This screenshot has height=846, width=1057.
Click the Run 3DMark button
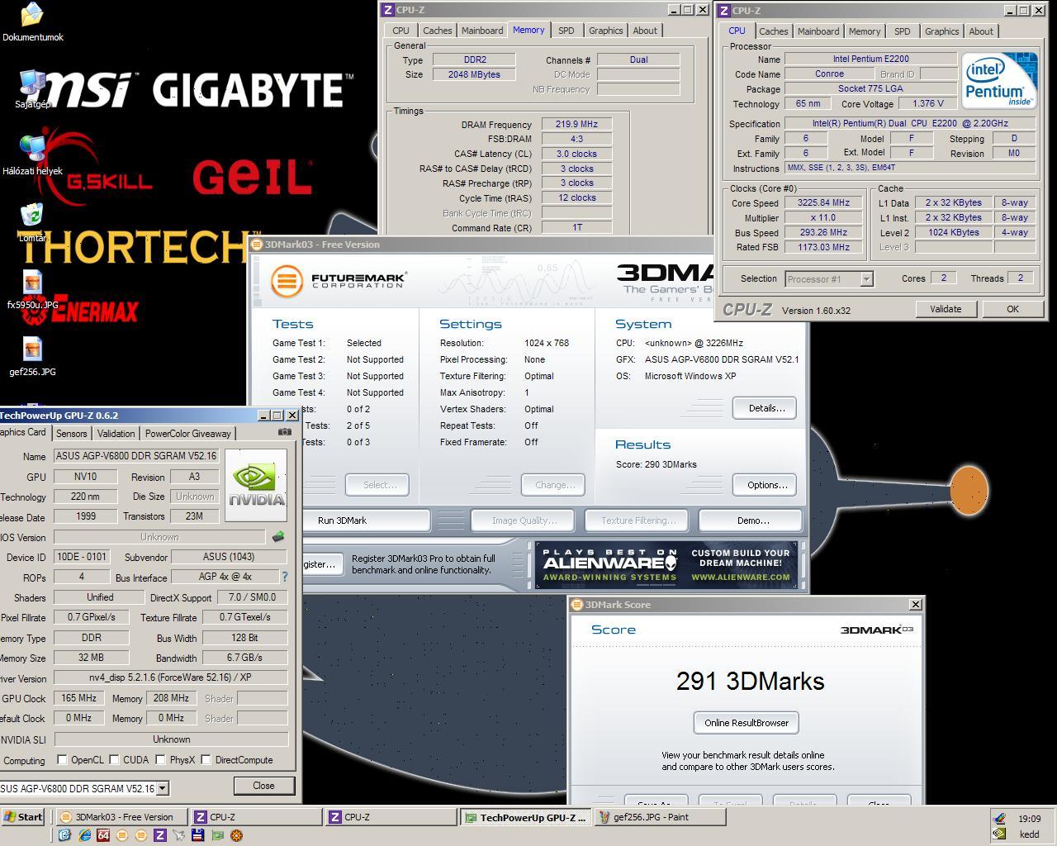coord(342,520)
